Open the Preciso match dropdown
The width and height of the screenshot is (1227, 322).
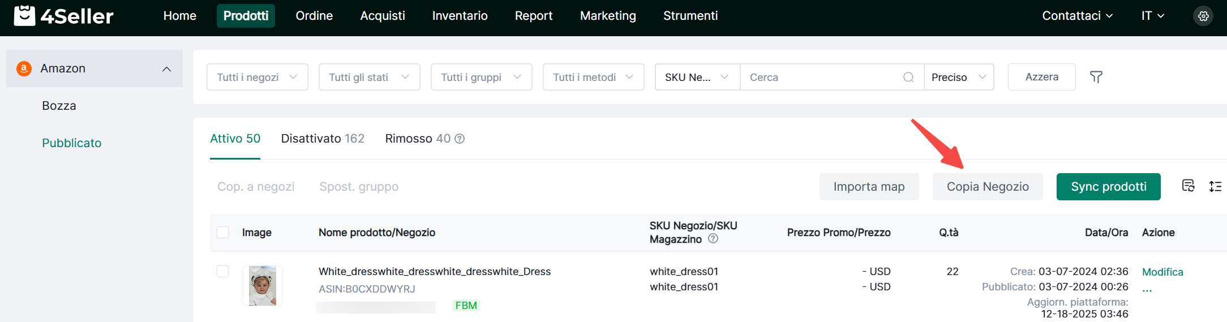(x=959, y=77)
